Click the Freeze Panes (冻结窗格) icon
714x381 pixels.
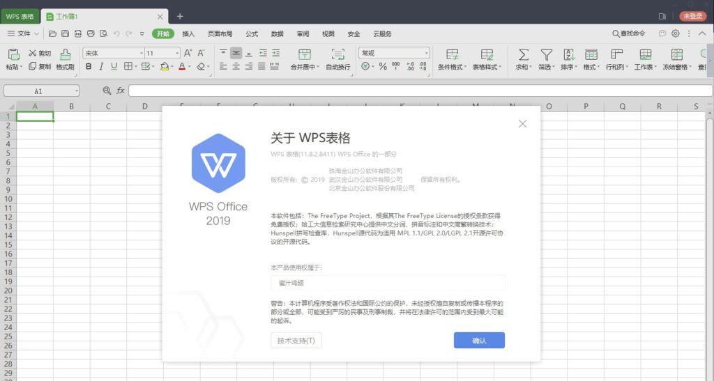[x=676, y=54]
